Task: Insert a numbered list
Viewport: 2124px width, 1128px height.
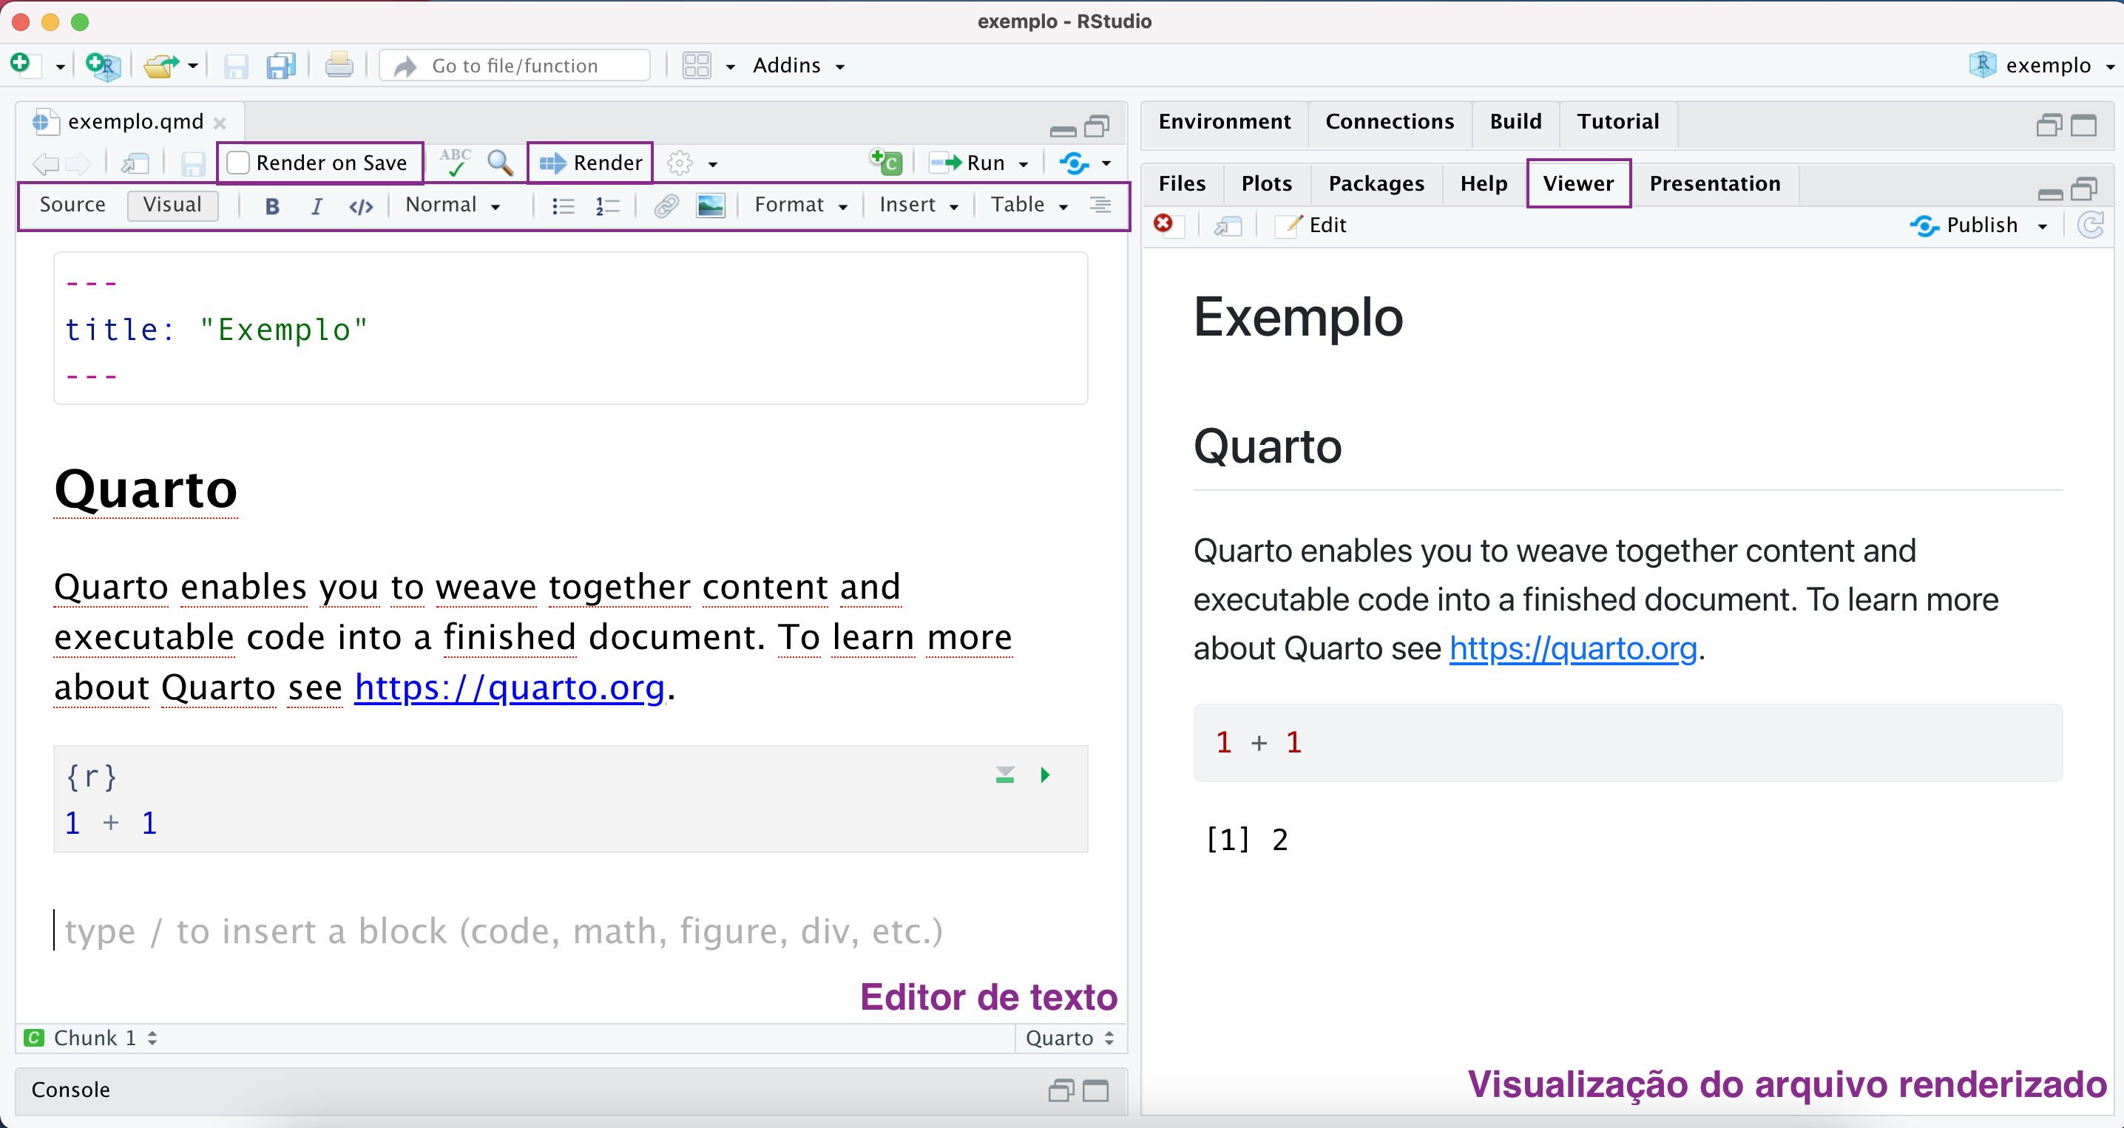Action: pyautogui.click(x=608, y=205)
